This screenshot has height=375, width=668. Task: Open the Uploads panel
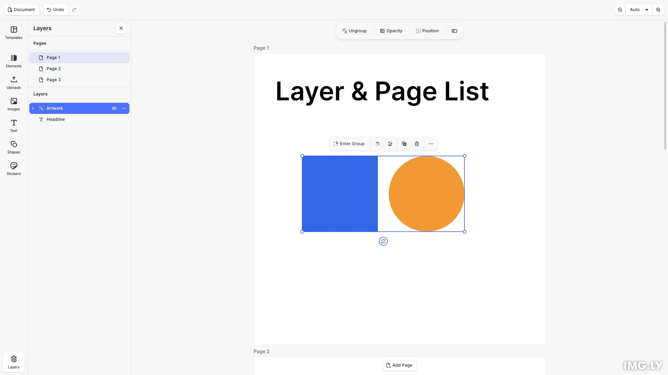coord(14,83)
